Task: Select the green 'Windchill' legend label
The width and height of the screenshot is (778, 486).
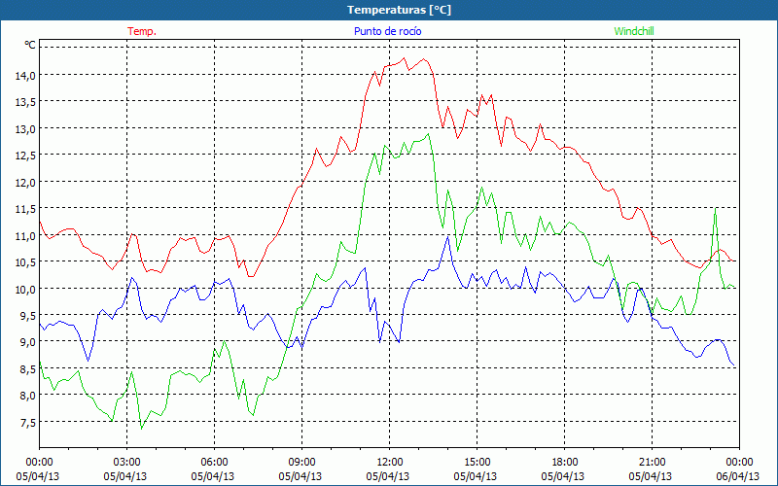Action: pyautogui.click(x=634, y=31)
